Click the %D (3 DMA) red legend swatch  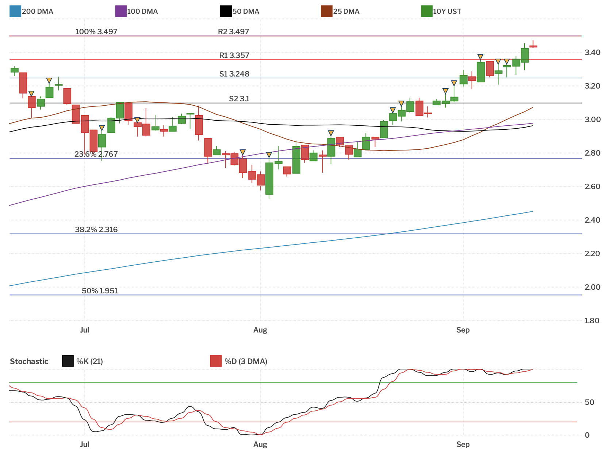(x=216, y=361)
